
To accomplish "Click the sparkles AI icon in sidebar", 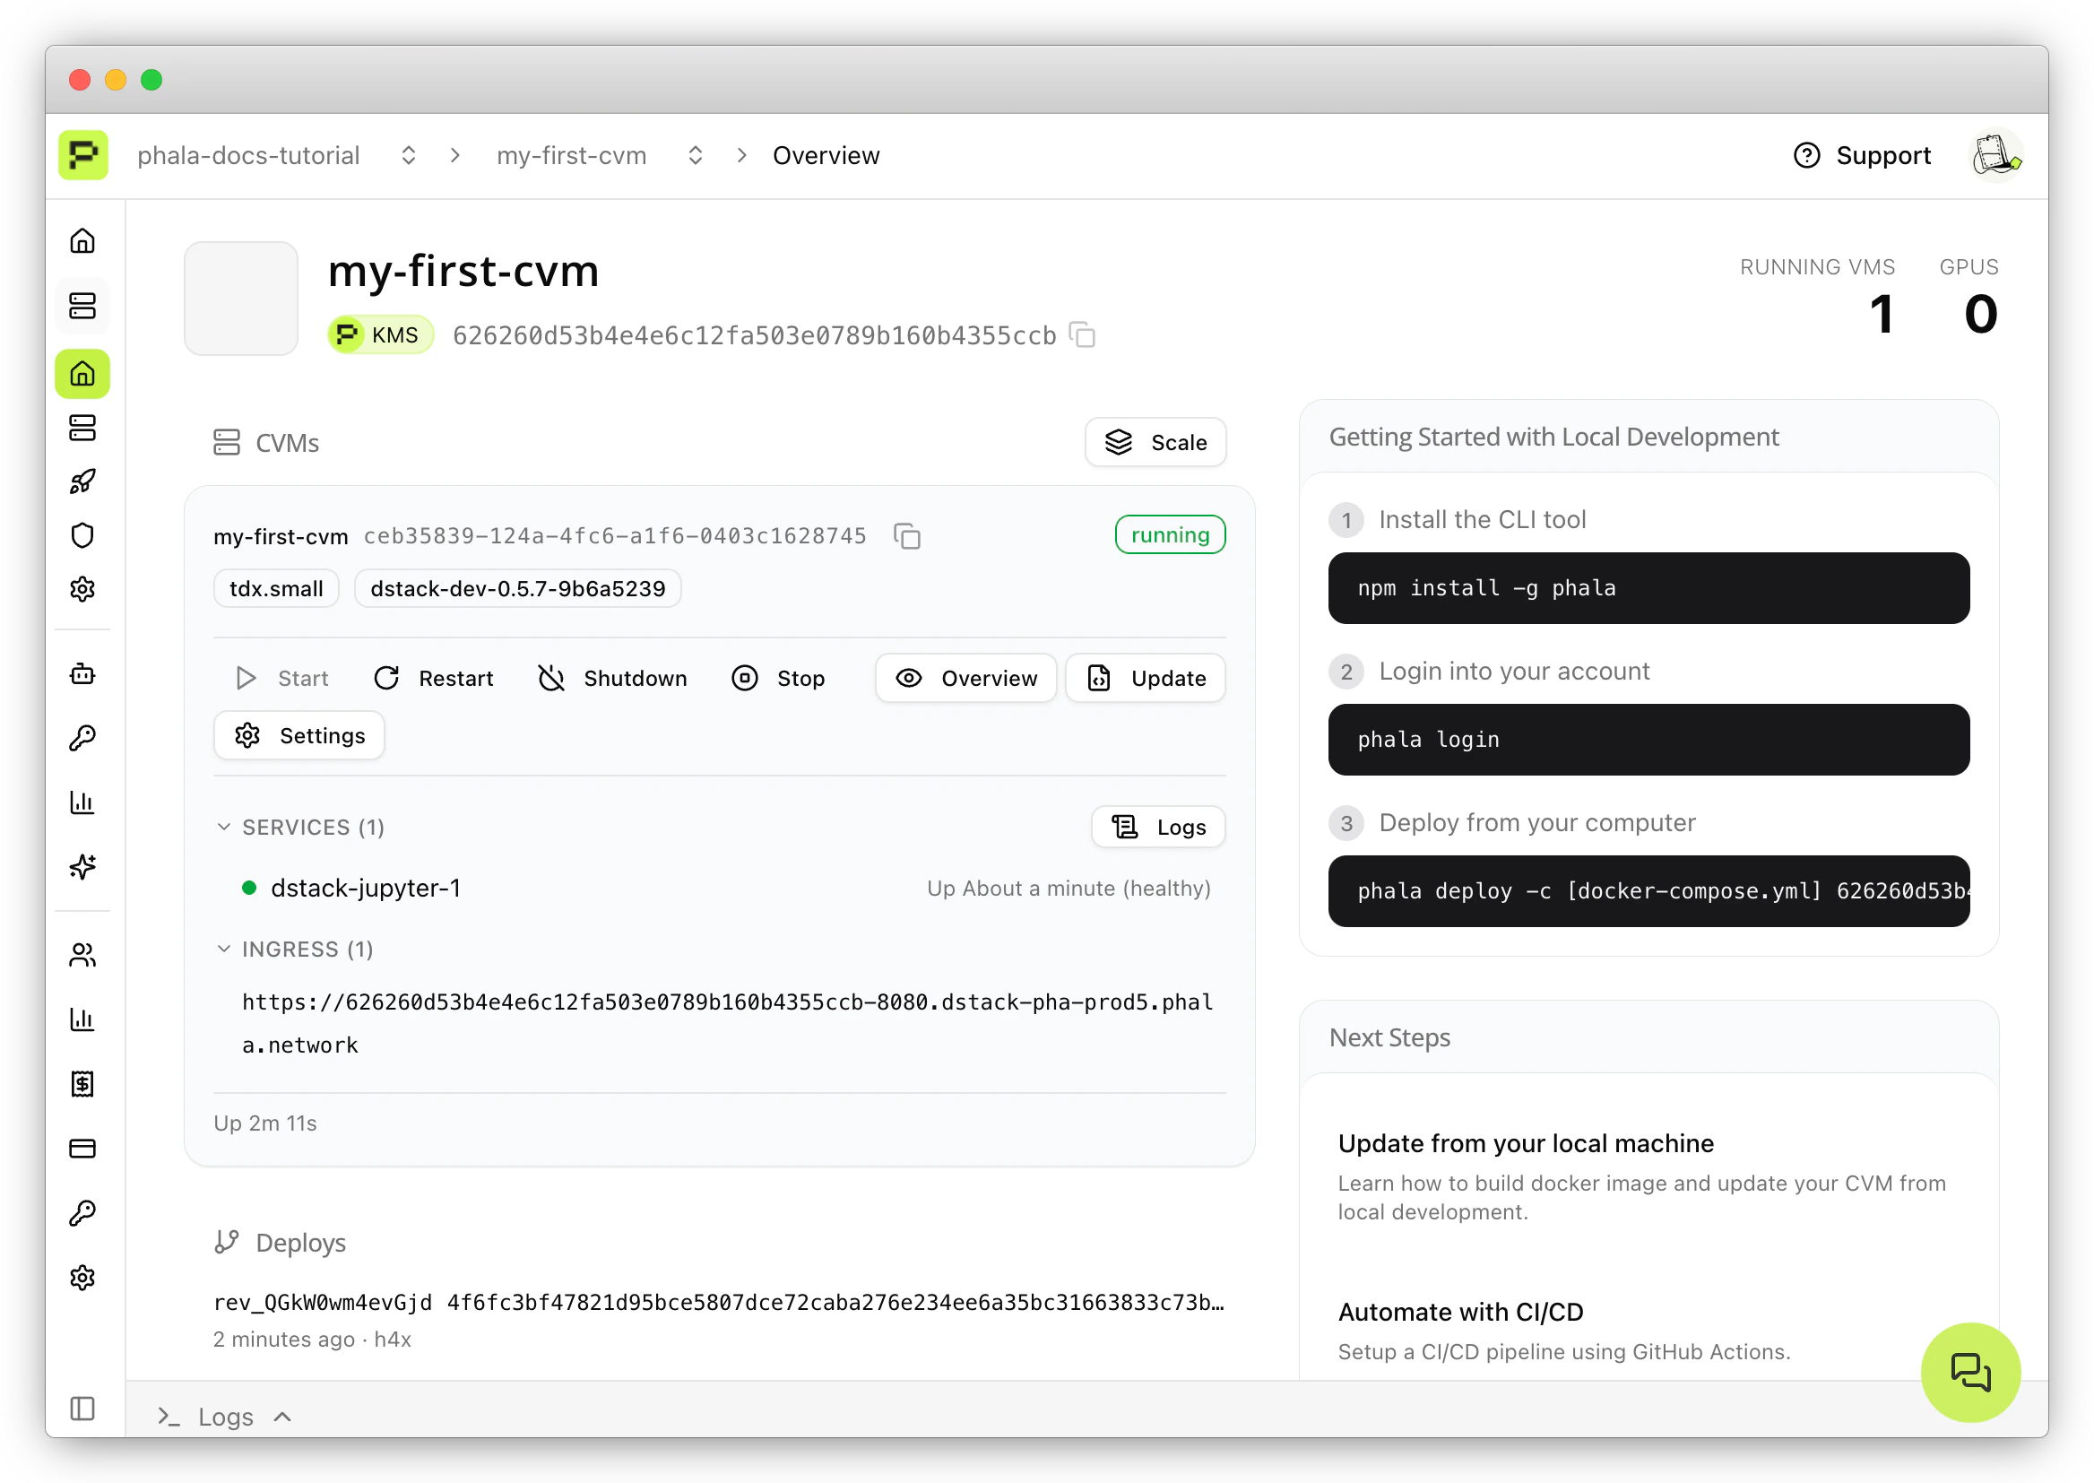I will (x=82, y=867).
